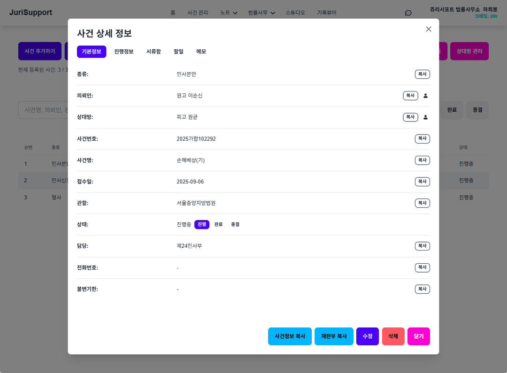507x373 pixels.
Task: Open the chat bubble icon in top bar
Action: point(408,13)
